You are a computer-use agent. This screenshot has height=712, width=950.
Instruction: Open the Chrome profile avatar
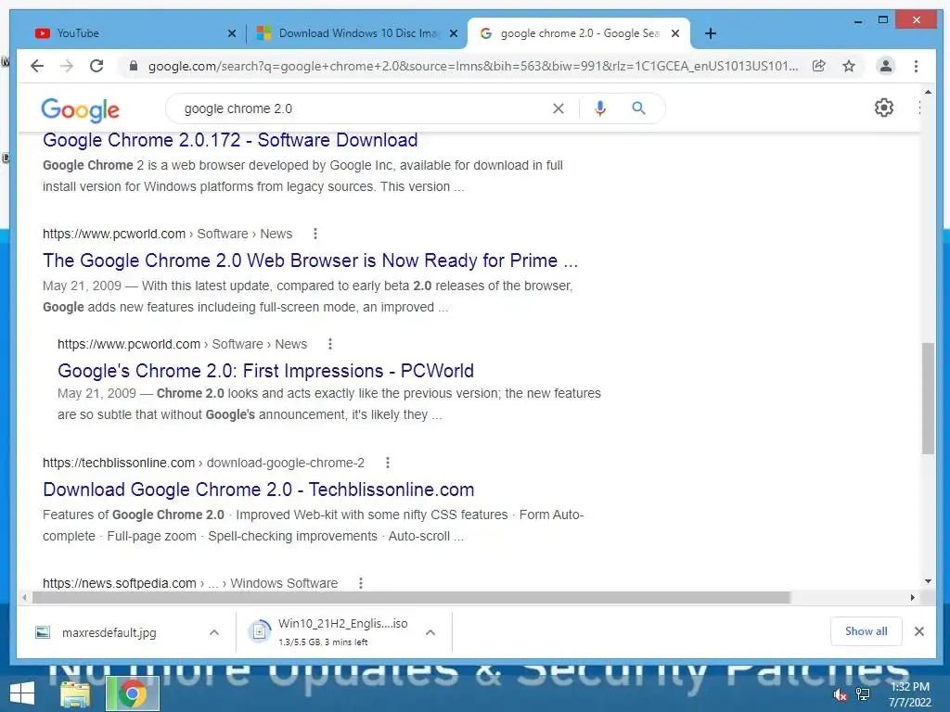886,66
